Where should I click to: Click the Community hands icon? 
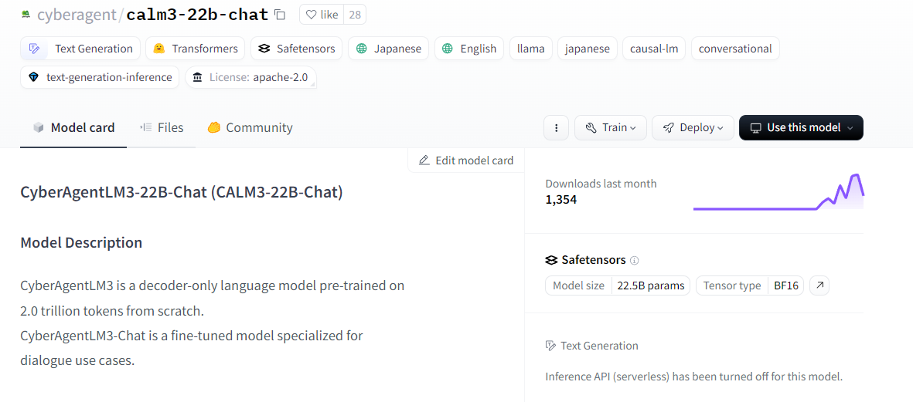tap(213, 127)
